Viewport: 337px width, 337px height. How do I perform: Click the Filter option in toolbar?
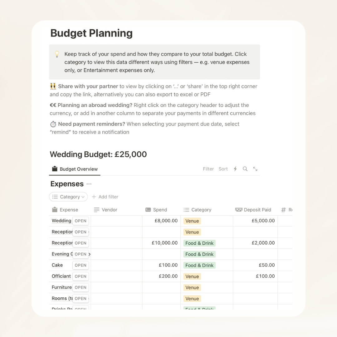coord(208,169)
